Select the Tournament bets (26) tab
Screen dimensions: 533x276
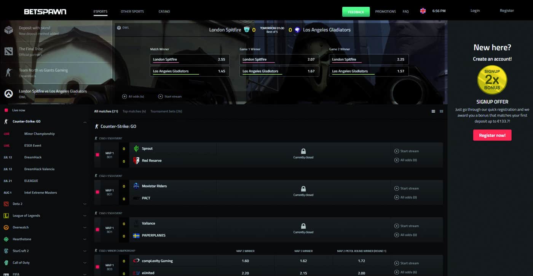click(x=166, y=112)
